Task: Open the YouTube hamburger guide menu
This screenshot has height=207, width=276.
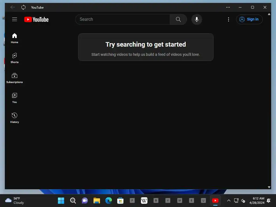Action: point(15,19)
